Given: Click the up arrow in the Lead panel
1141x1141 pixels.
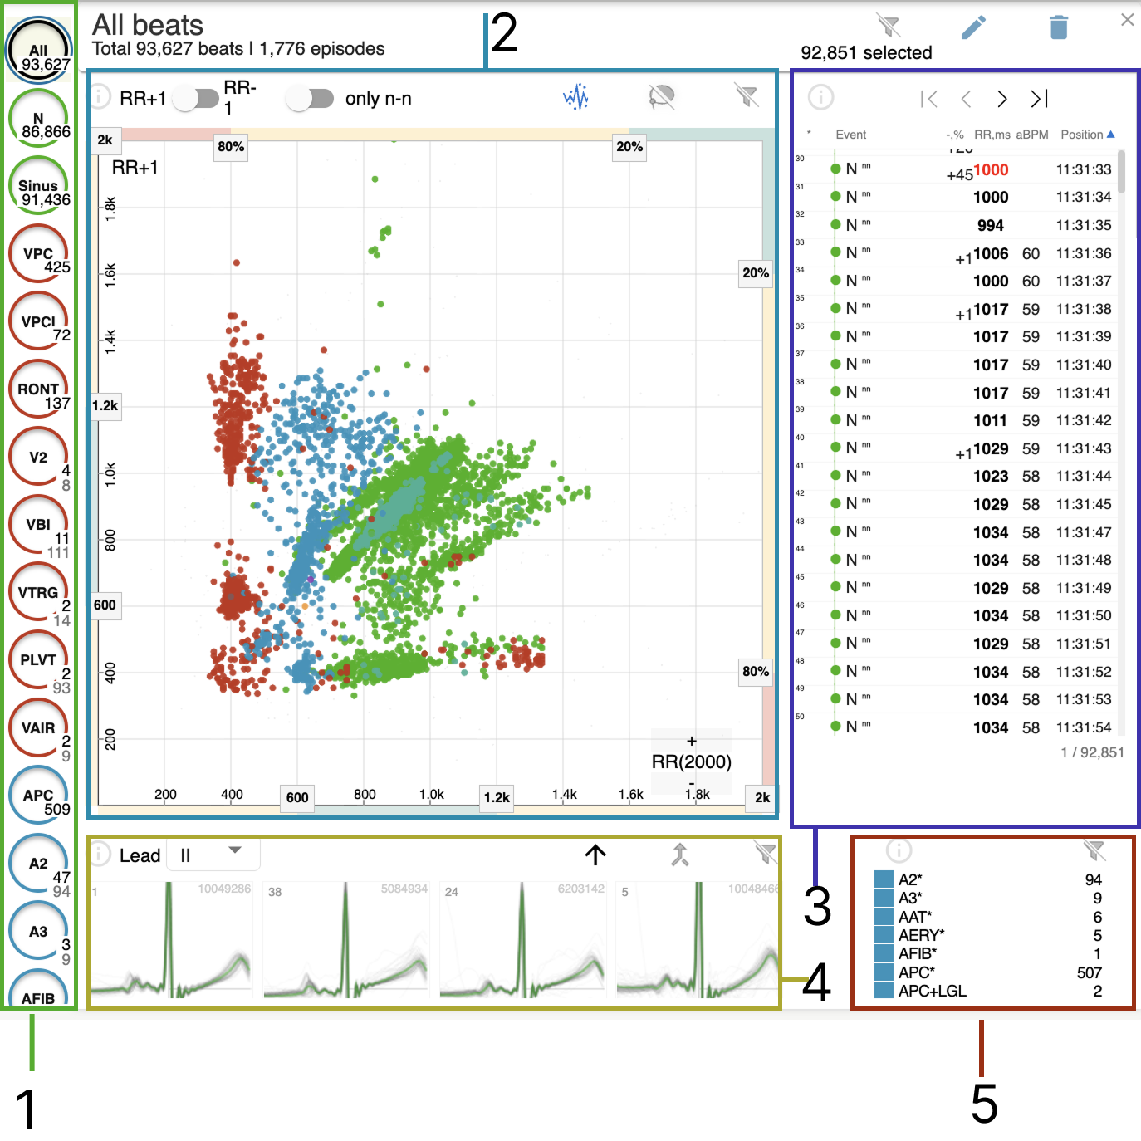Looking at the screenshot, I should (595, 855).
